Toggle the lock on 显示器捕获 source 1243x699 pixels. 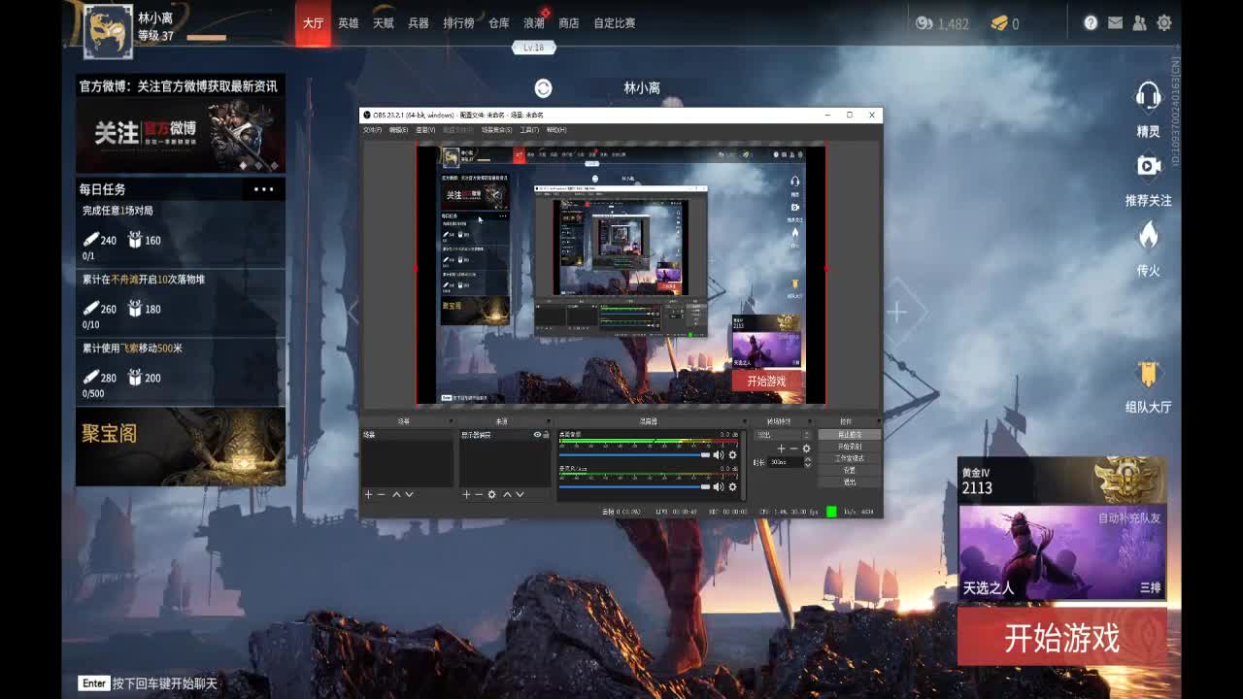point(546,435)
